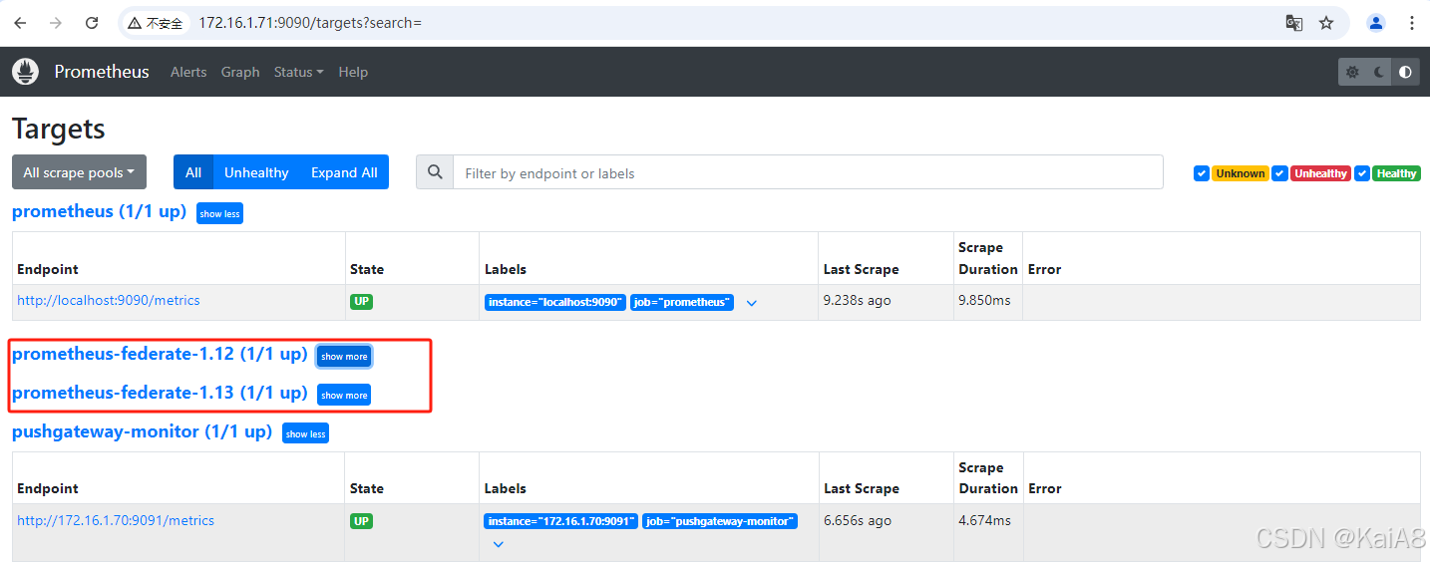Open the translate page icon
1430x564 pixels.
1294,23
